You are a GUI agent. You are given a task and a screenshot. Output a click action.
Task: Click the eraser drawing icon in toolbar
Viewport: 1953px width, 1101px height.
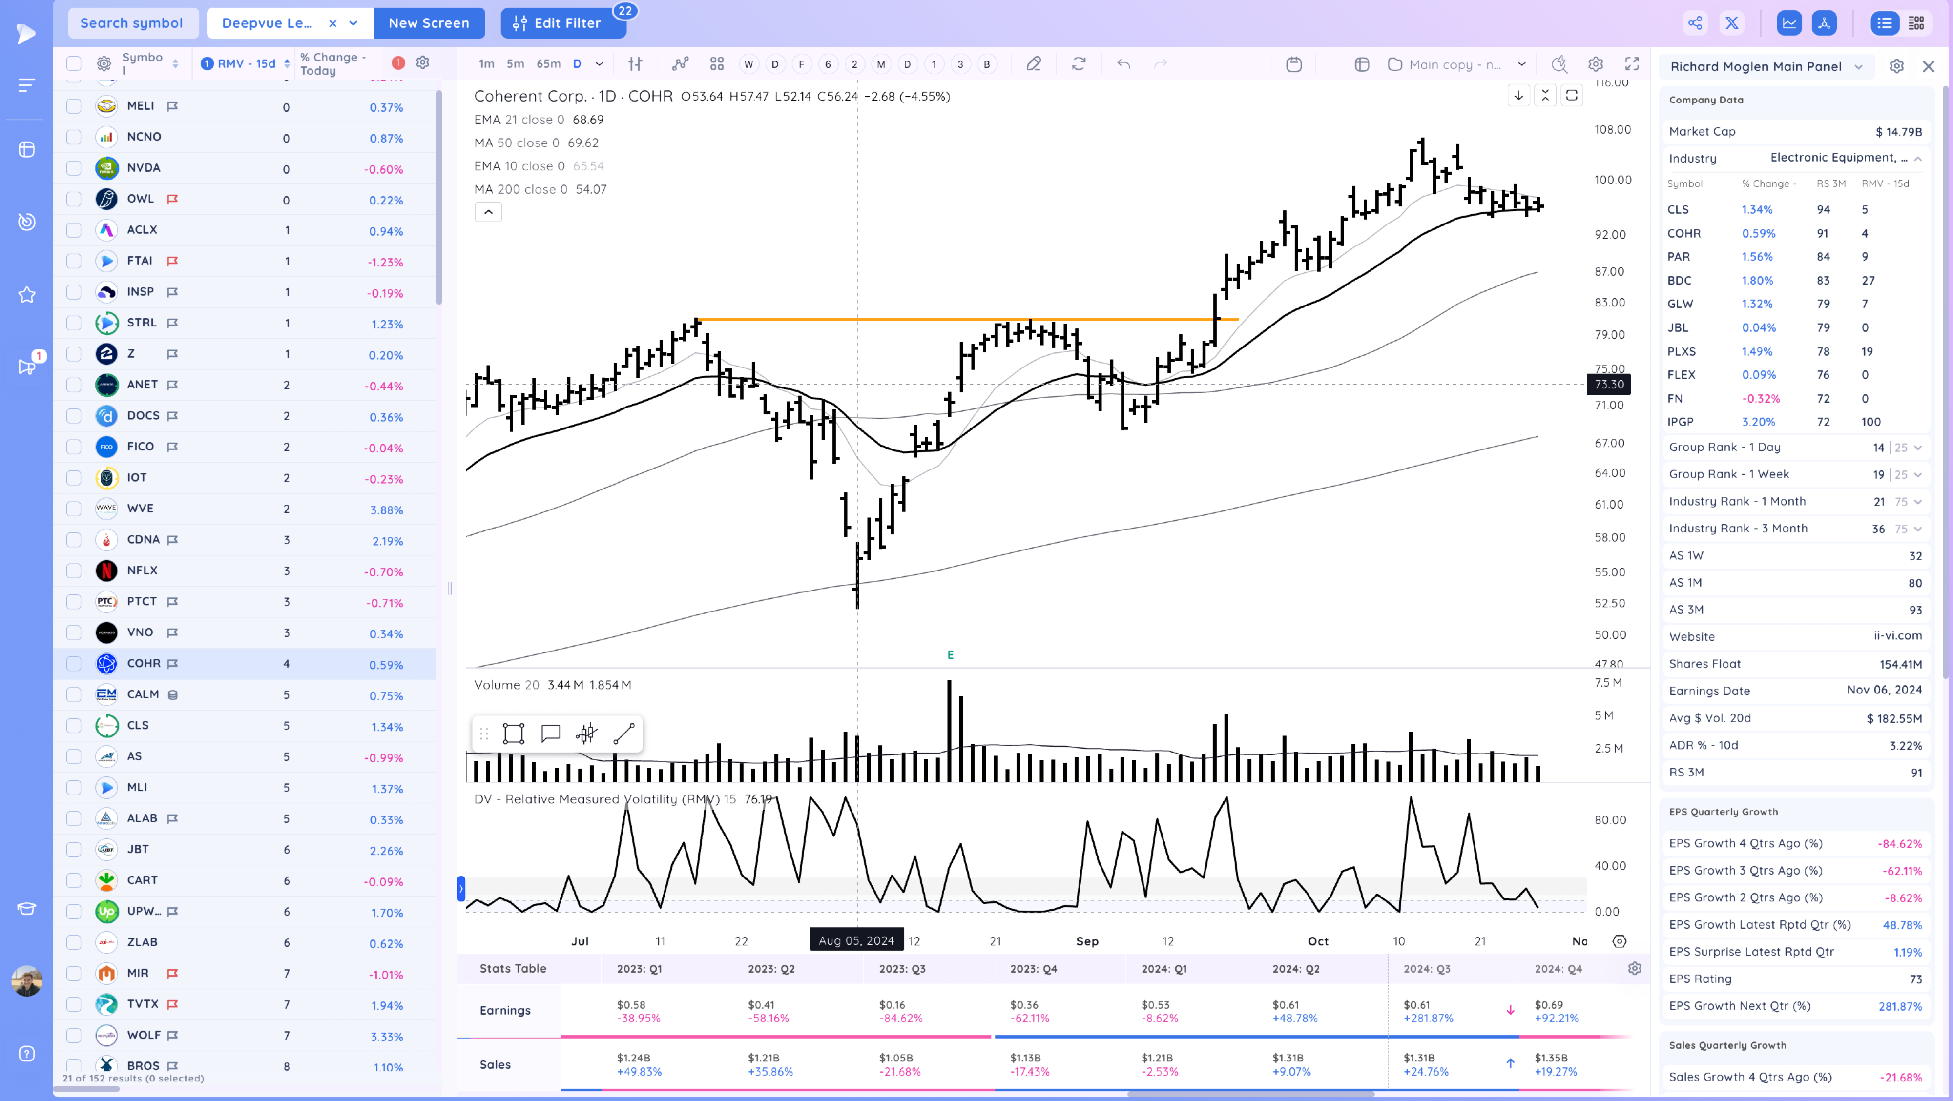click(x=1033, y=64)
